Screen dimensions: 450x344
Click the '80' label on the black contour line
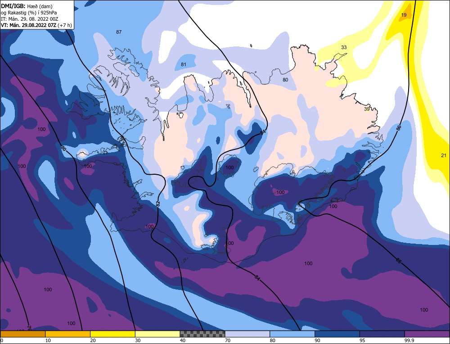coord(64,149)
